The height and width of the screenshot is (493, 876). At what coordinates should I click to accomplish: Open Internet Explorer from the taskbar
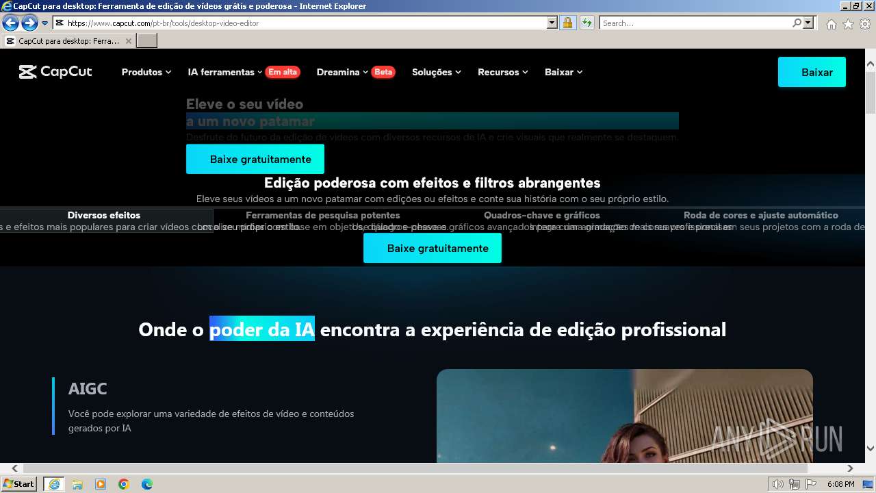(x=54, y=484)
